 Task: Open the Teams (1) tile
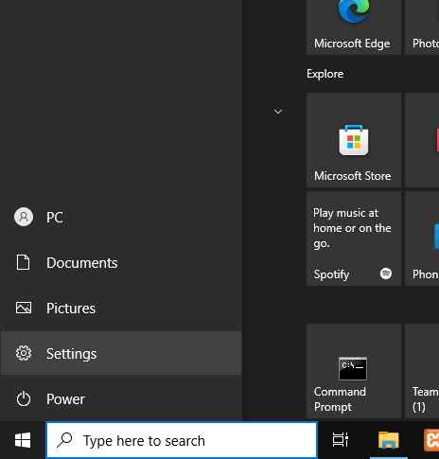click(x=422, y=371)
